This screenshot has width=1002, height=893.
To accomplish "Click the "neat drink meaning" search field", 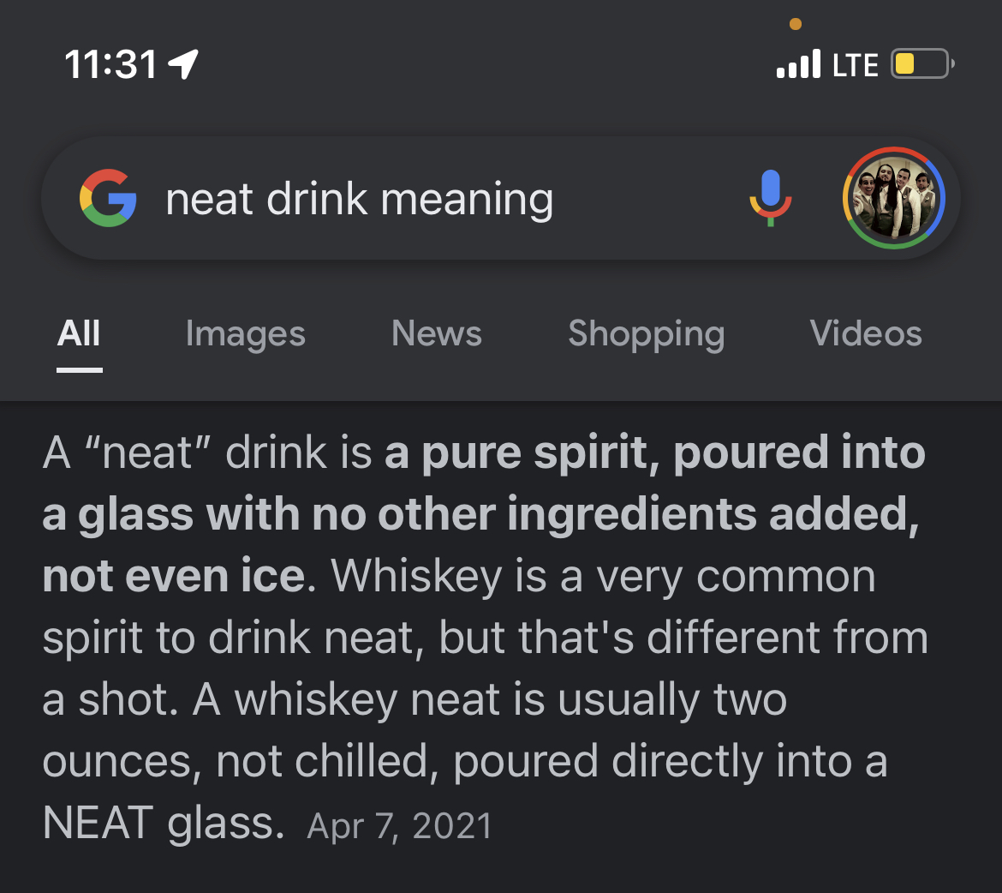I will click(x=360, y=200).
